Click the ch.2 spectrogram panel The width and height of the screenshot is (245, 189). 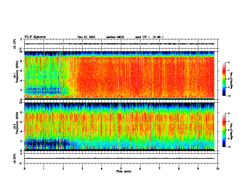point(119,127)
